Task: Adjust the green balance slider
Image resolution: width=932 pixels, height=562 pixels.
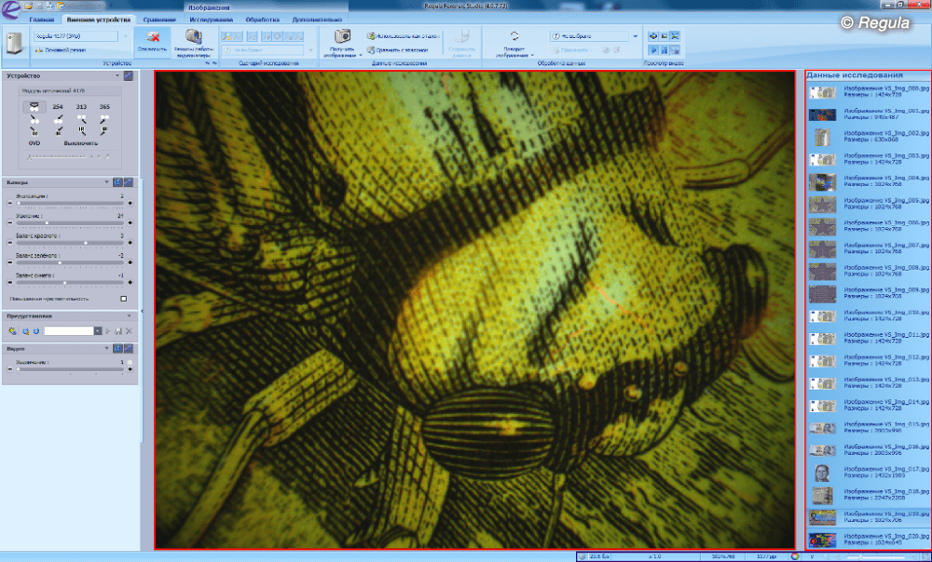Action: pyautogui.click(x=70, y=263)
